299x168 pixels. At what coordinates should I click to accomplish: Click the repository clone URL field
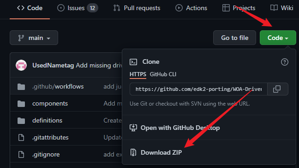199,89
